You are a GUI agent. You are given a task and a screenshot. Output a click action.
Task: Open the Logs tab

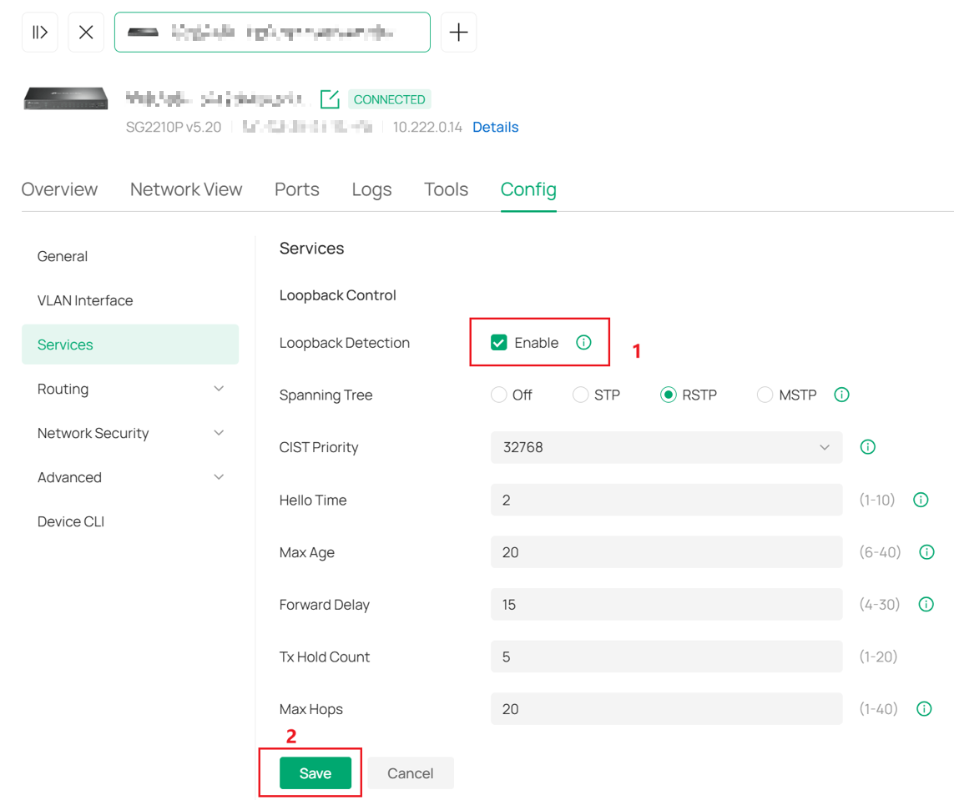(x=371, y=189)
